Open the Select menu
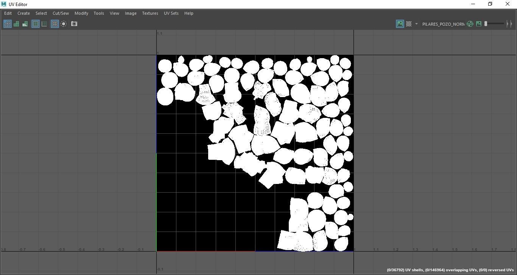517x275 pixels. tap(41, 13)
